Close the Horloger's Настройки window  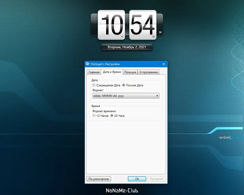164,64
